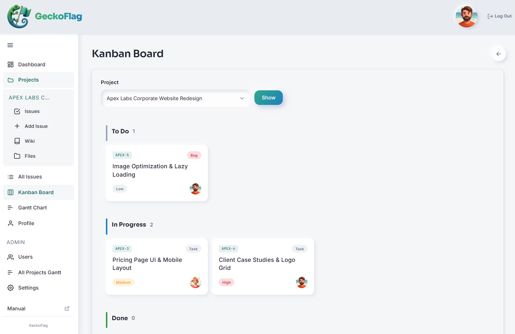515x334 pixels.
Task: Click the Medium priority badge
Action: (x=123, y=282)
